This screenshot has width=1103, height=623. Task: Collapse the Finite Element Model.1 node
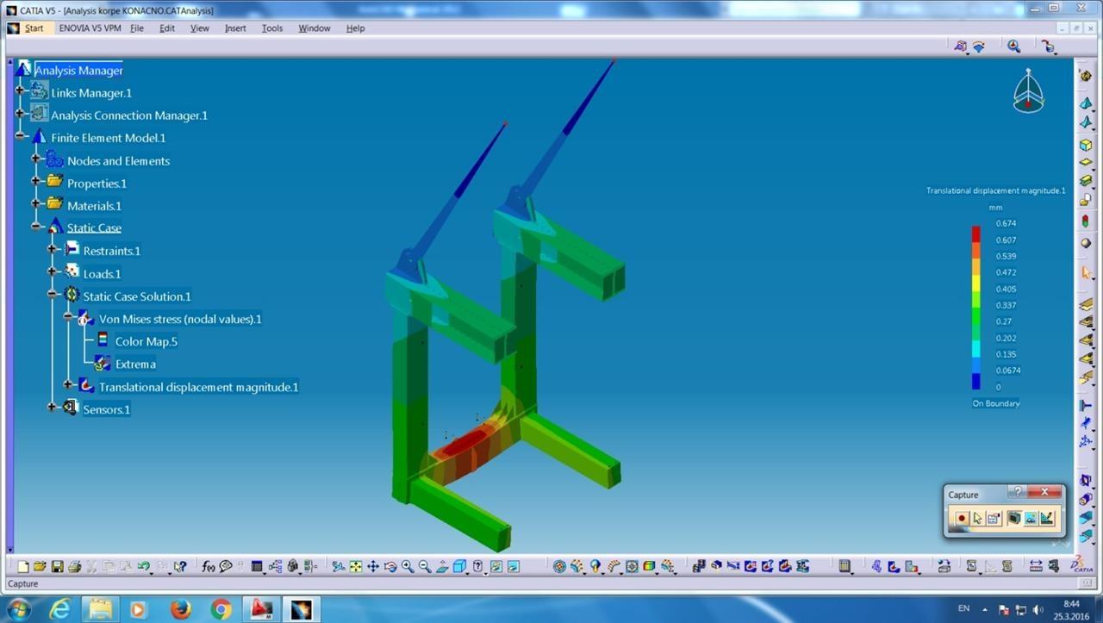coord(20,136)
